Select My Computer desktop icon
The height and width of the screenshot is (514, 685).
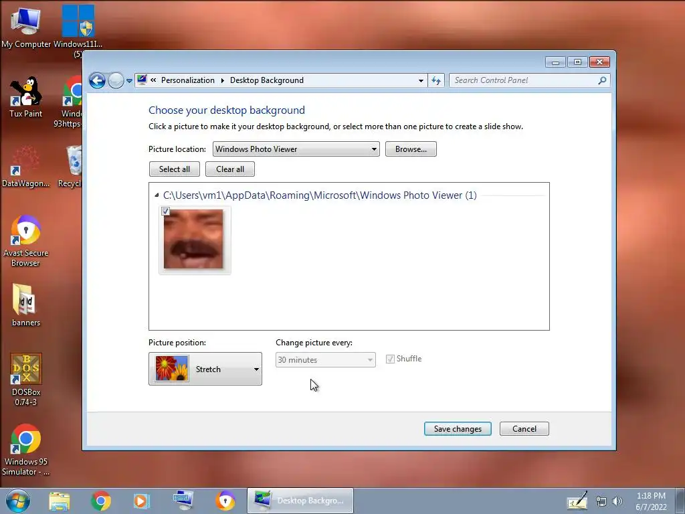tap(26, 27)
